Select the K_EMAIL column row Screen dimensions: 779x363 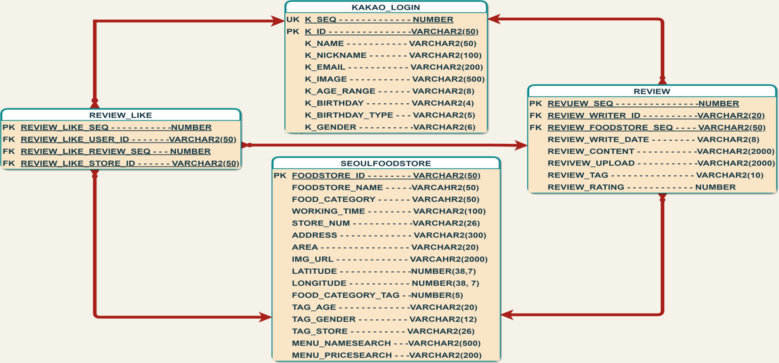[x=393, y=67]
